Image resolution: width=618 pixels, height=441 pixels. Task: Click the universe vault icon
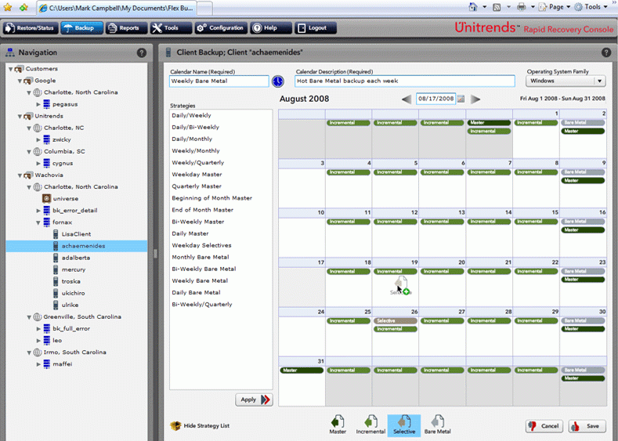click(46, 198)
